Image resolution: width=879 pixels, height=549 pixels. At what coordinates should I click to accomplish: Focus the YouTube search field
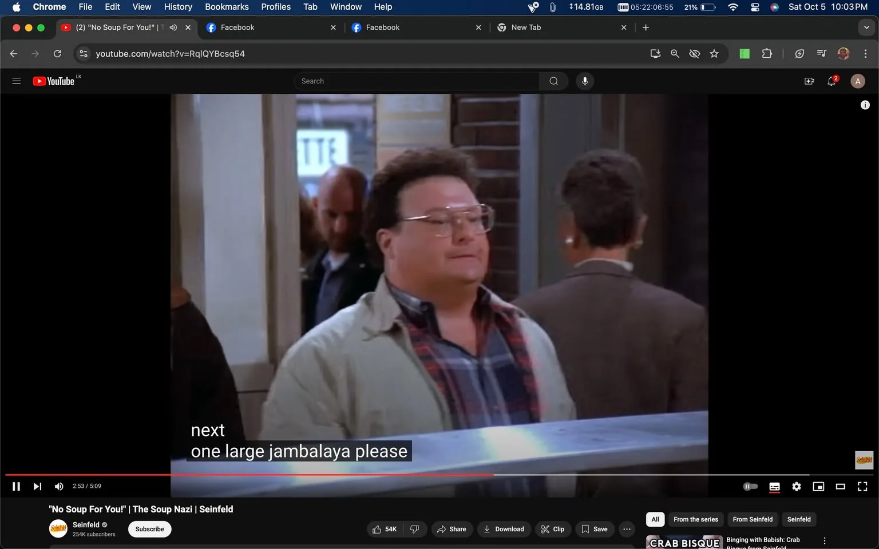coord(417,81)
